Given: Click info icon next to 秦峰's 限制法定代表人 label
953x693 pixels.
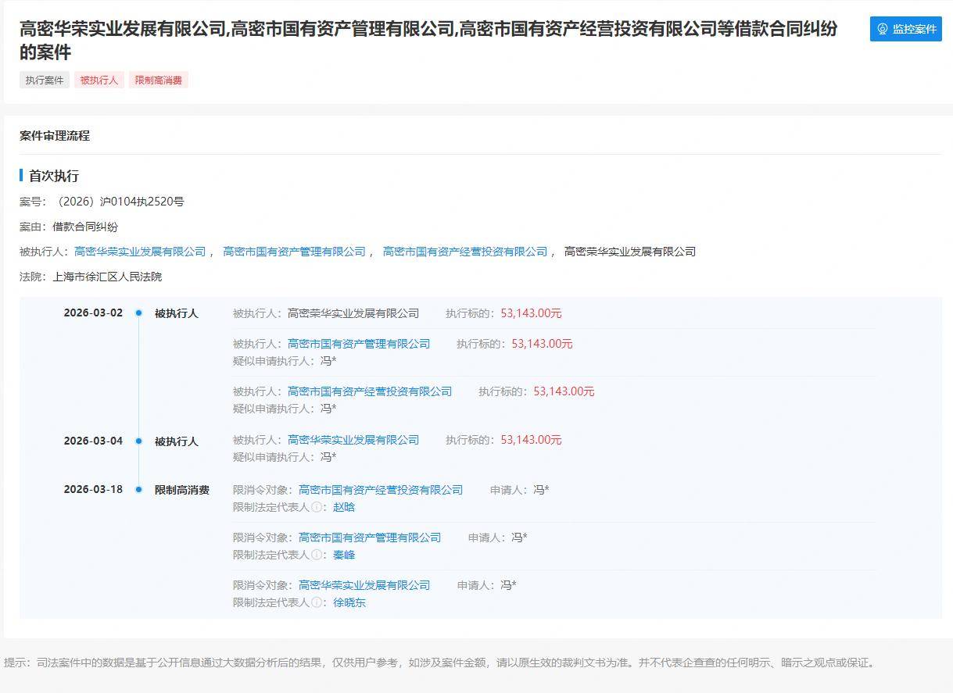Looking at the screenshot, I should [x=317, y=555].
